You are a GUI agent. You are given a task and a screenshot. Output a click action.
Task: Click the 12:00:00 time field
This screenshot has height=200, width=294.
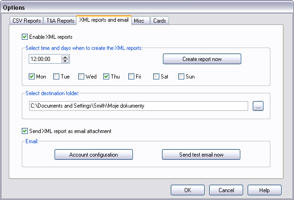tap(44, 59)
